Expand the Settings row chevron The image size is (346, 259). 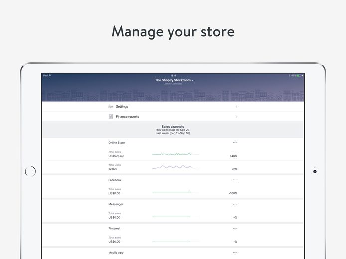pyautogui.click(x=236, y=106)
